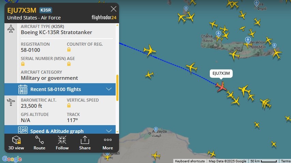Click the EJU7X3M map callout label
The width and height of the screenshot is (291, 163).
[221, 73]
